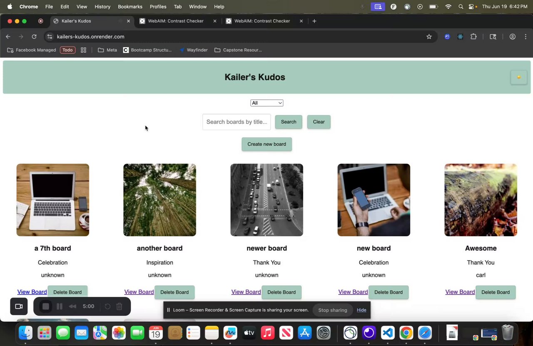Open the tab search icon in toolbar
Viewport: 533px width, 346px height.
click(x=493, y=37)
